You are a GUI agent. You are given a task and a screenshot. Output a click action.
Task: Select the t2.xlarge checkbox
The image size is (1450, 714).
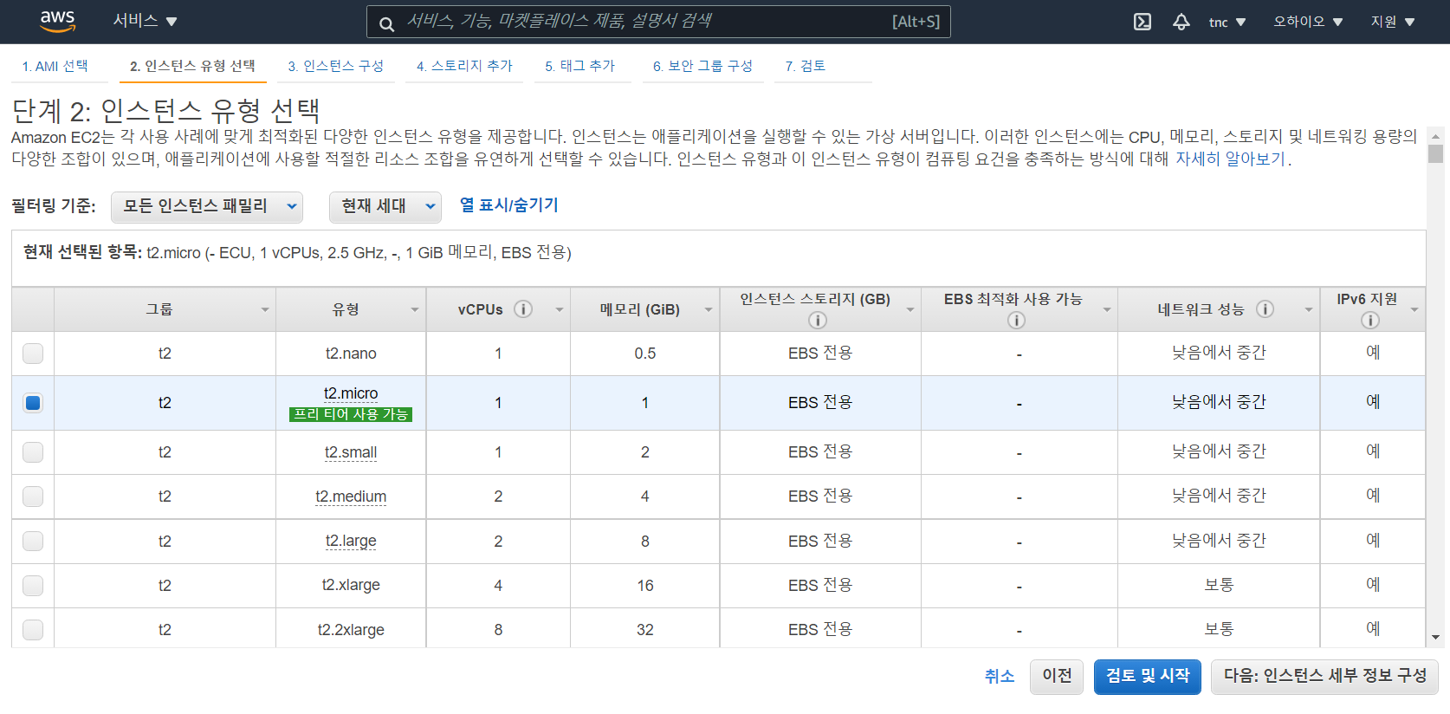coord(33,586)
